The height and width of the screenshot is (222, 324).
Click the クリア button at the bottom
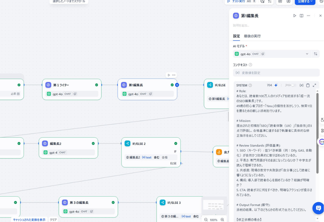click(53, 220)
